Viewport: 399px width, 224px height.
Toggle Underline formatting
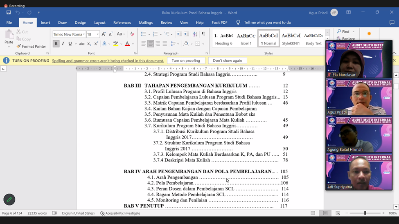[x=70, y=44]
